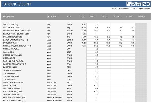Screen dimensions: 152x103
Task: Click the TURKEY TWIZZLER item name
Action: 11,95
